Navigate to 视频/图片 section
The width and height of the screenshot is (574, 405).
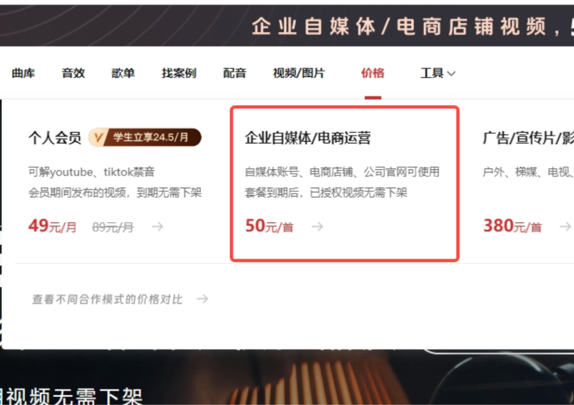tap(299, 73)
